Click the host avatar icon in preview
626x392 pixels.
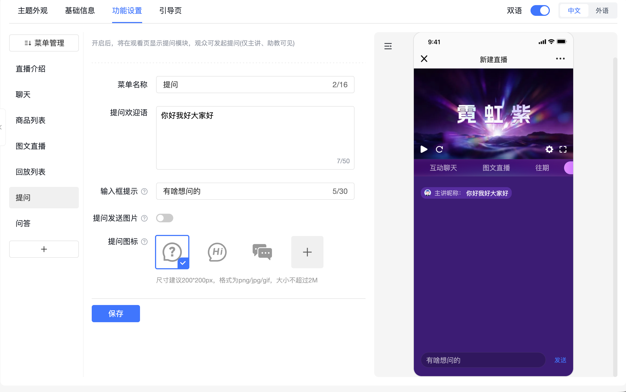(x=428, y=193)
